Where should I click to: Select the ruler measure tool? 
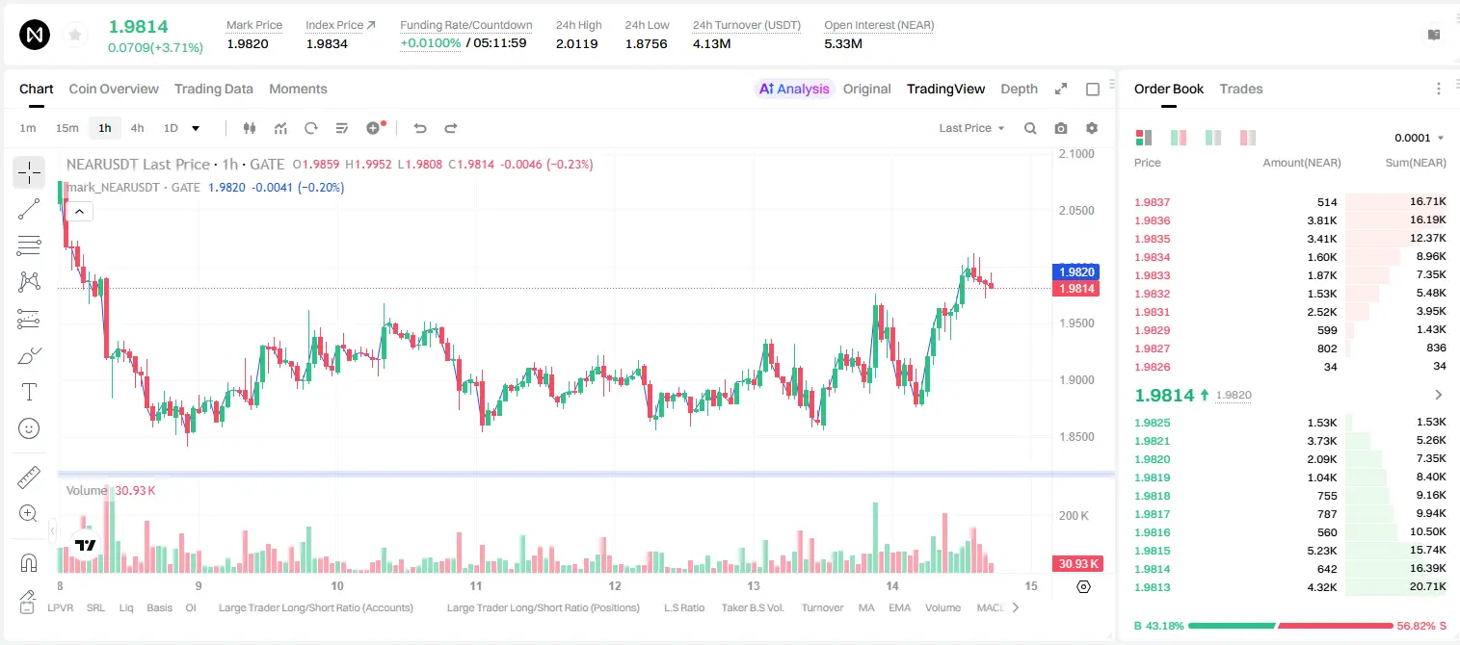[29, 477]
